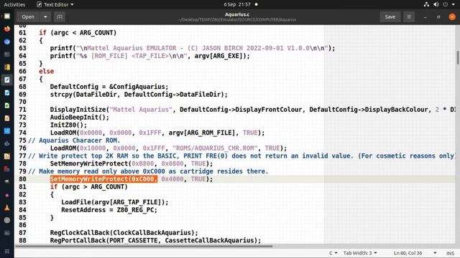Viewport: 460px width, 258px height.
Task: Open the Text Editor app menu
Action: coord(55,4)
